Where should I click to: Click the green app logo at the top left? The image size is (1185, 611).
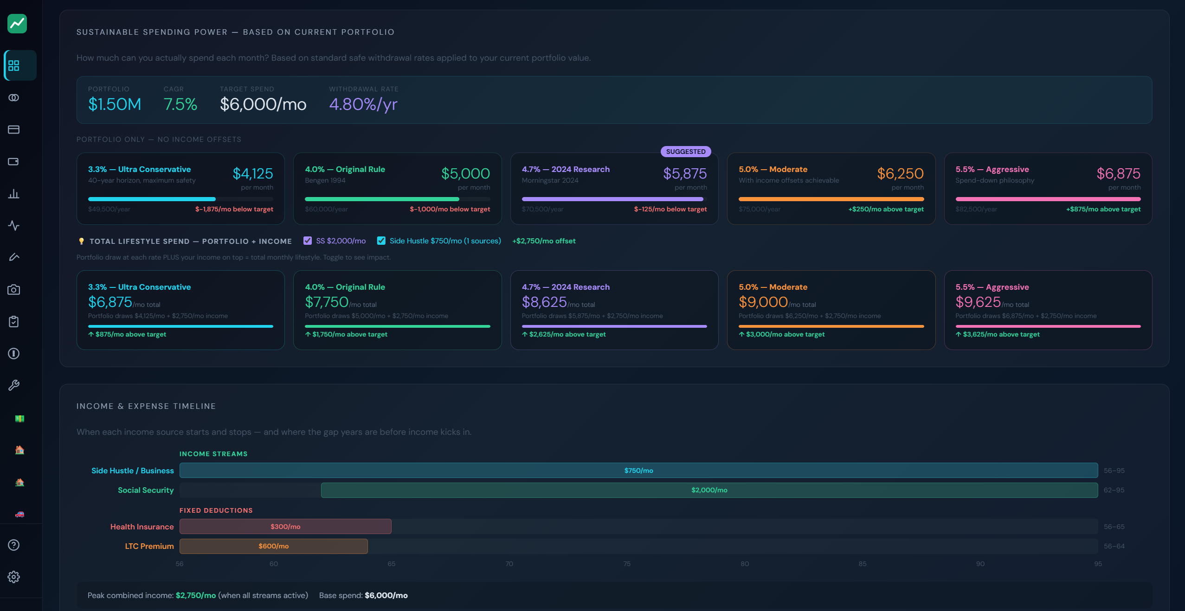point(17,24)
